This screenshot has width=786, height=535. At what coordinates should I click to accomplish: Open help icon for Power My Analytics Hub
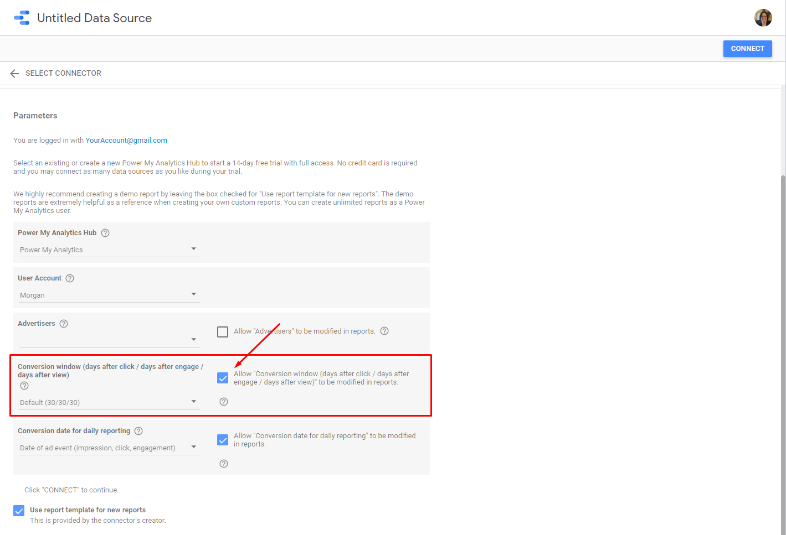[x=105, y=233]
